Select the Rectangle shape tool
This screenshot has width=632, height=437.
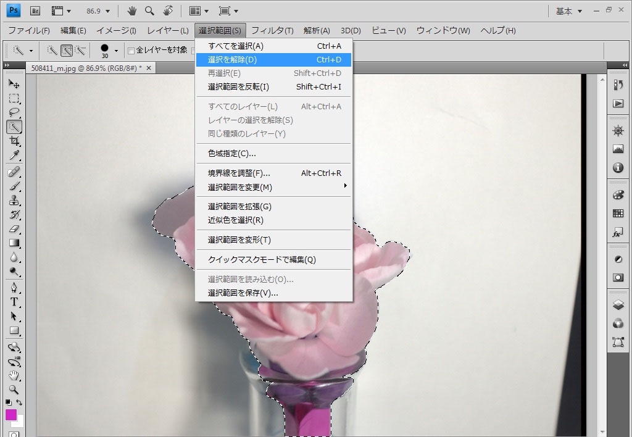tap(14, 331)
